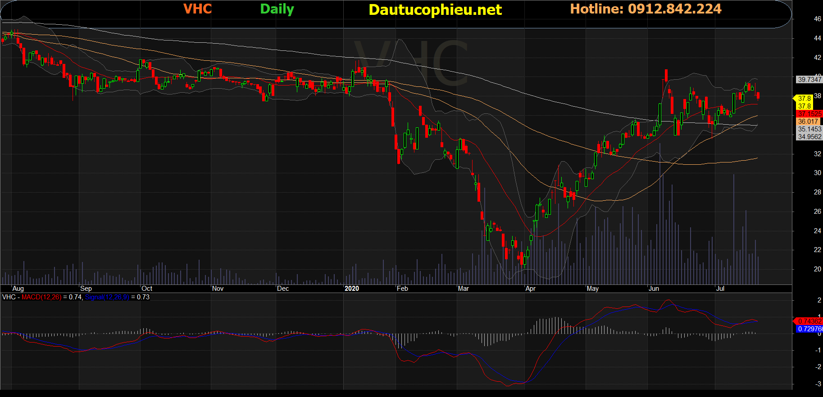Open the Dautucophieu.net website link
823x397 pixels.
pyautogui.click(x=435, y=10)
